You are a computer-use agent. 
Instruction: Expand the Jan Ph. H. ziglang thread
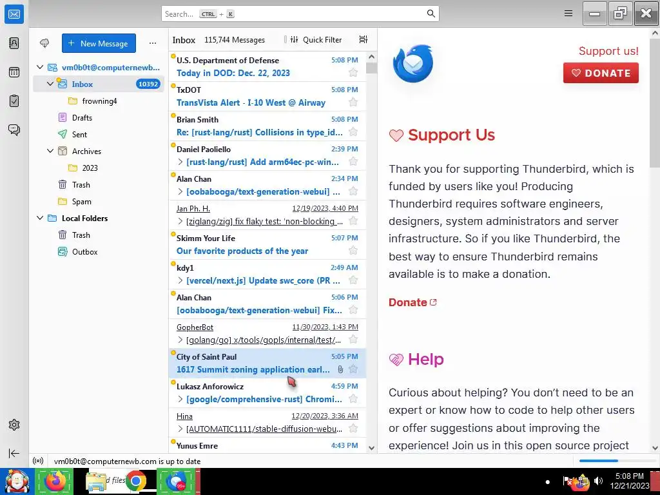(x=180, y=221)
